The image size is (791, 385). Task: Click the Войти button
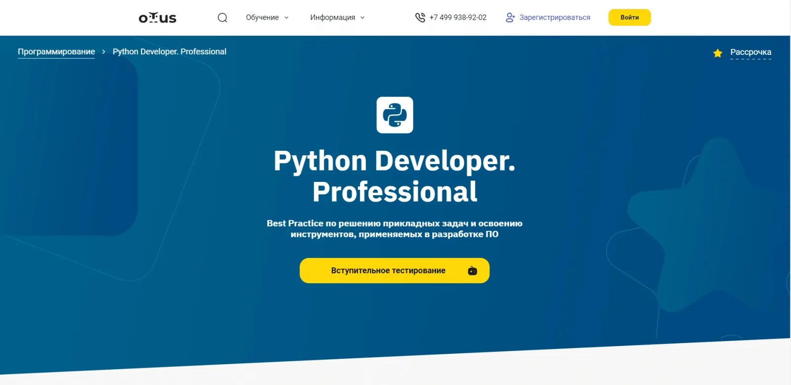click(x=629, y=17)
